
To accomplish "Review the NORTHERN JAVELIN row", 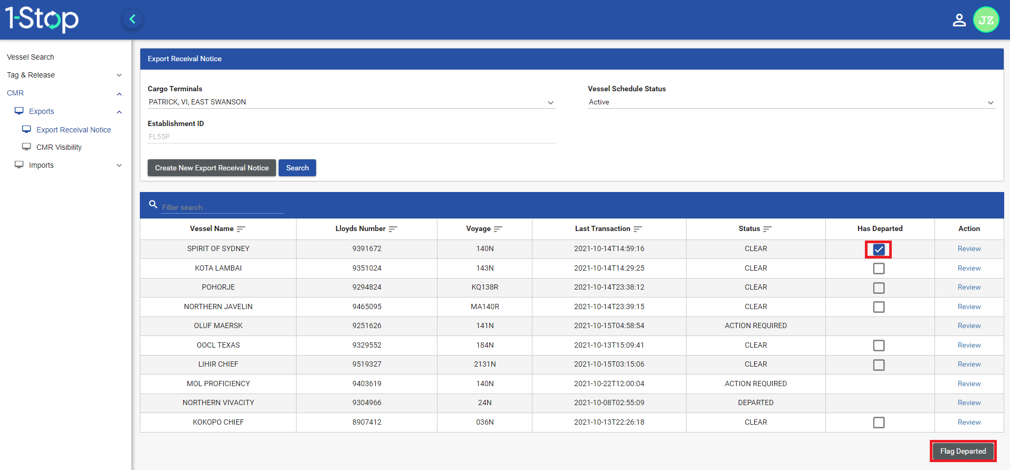I will click(x=969, y=306).
